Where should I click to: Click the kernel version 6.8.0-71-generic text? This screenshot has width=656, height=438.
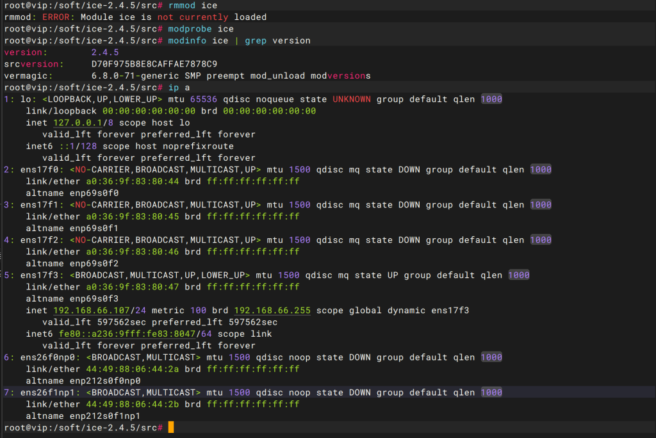(138, 76)
